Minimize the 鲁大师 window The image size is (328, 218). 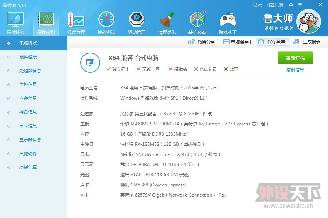coord(310,5)
